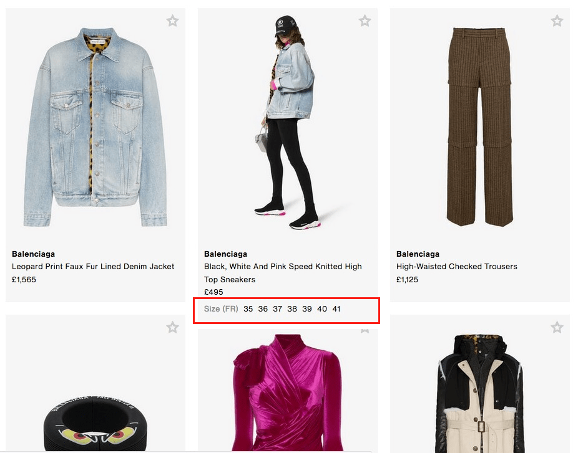Viewport: 583px width, 453px height.
Task: Choose size 36 for Speed sneakers
Action: [x=263, y=309]
